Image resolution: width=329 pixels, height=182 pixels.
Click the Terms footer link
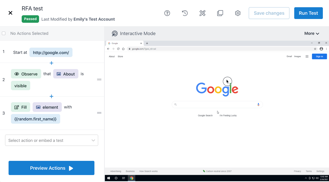tap(309, 171)
